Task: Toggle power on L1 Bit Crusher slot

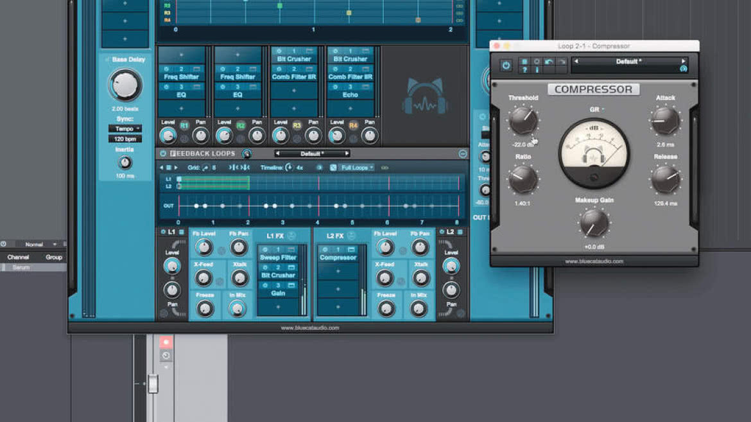Action: [265, 268]
